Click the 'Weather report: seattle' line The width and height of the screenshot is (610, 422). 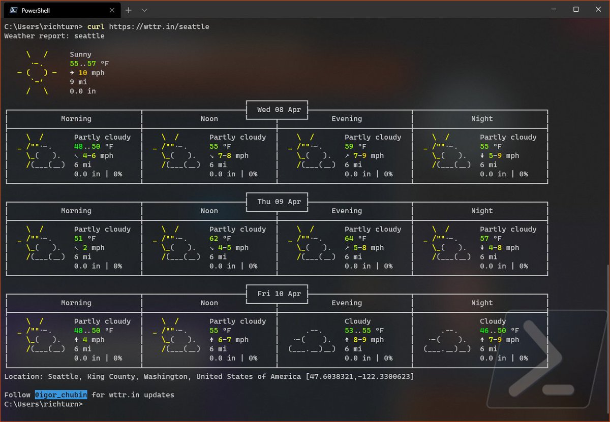[x=54, y=36]
